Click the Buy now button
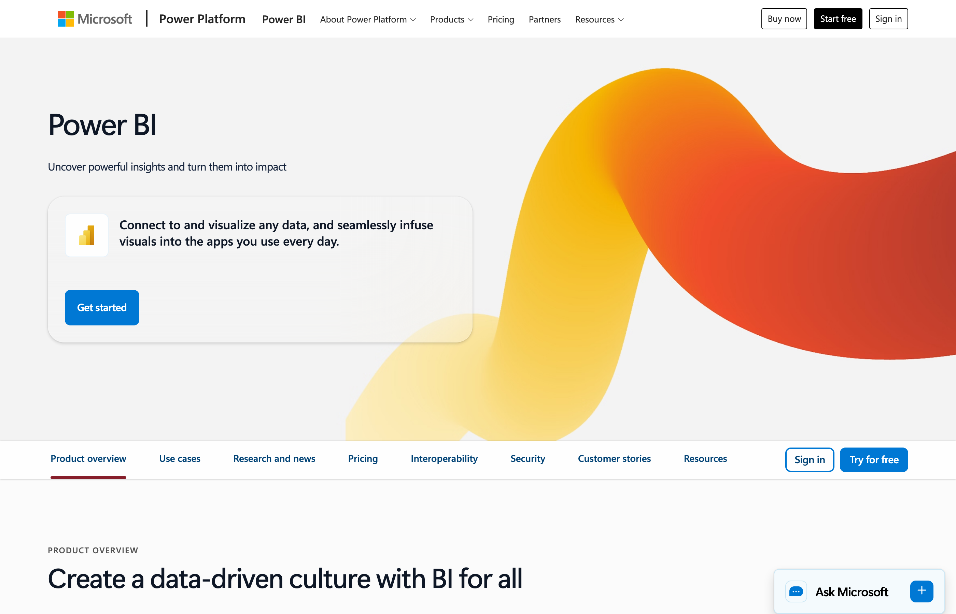The width and height of the screenshot is (956, 614). 784,19
